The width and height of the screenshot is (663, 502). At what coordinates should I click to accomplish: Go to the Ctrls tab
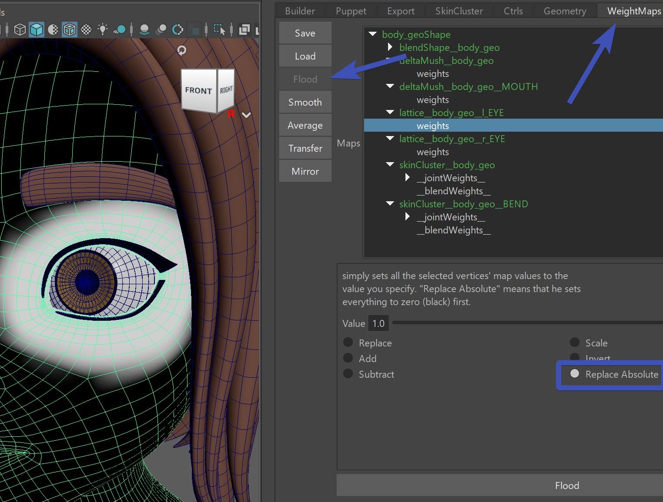tap(513, 11)
